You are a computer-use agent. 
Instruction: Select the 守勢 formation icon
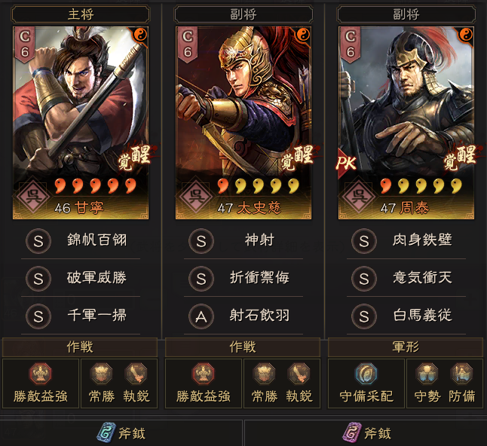(x=427, y=374)
